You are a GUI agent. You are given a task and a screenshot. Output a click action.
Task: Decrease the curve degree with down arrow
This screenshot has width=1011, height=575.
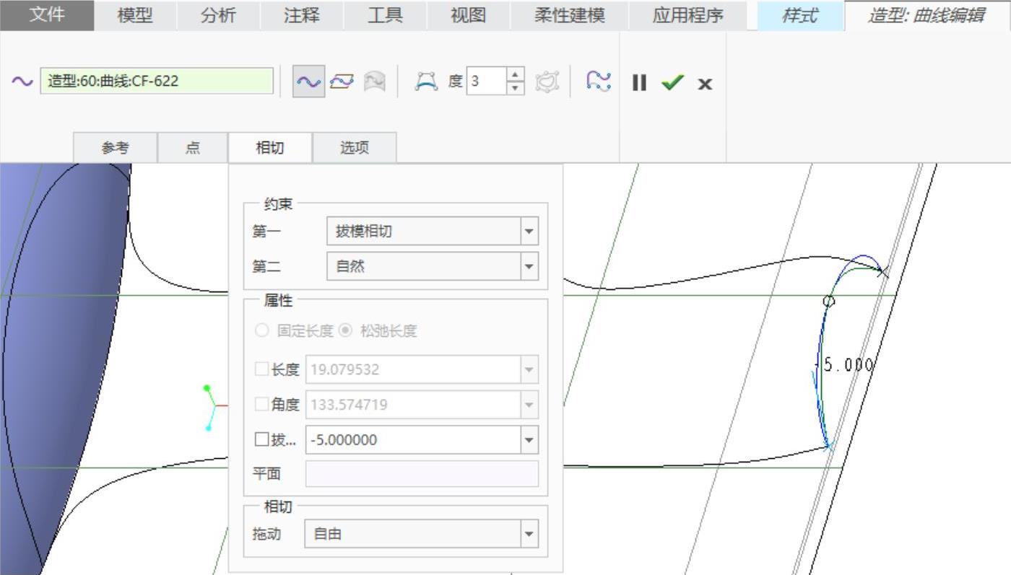(515, 88)
